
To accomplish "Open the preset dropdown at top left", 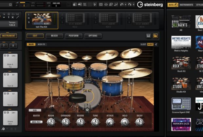I will pyautogui.click(x=10, y=5).
